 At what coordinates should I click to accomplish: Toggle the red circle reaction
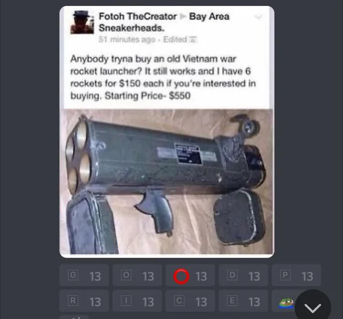point(190,275)
